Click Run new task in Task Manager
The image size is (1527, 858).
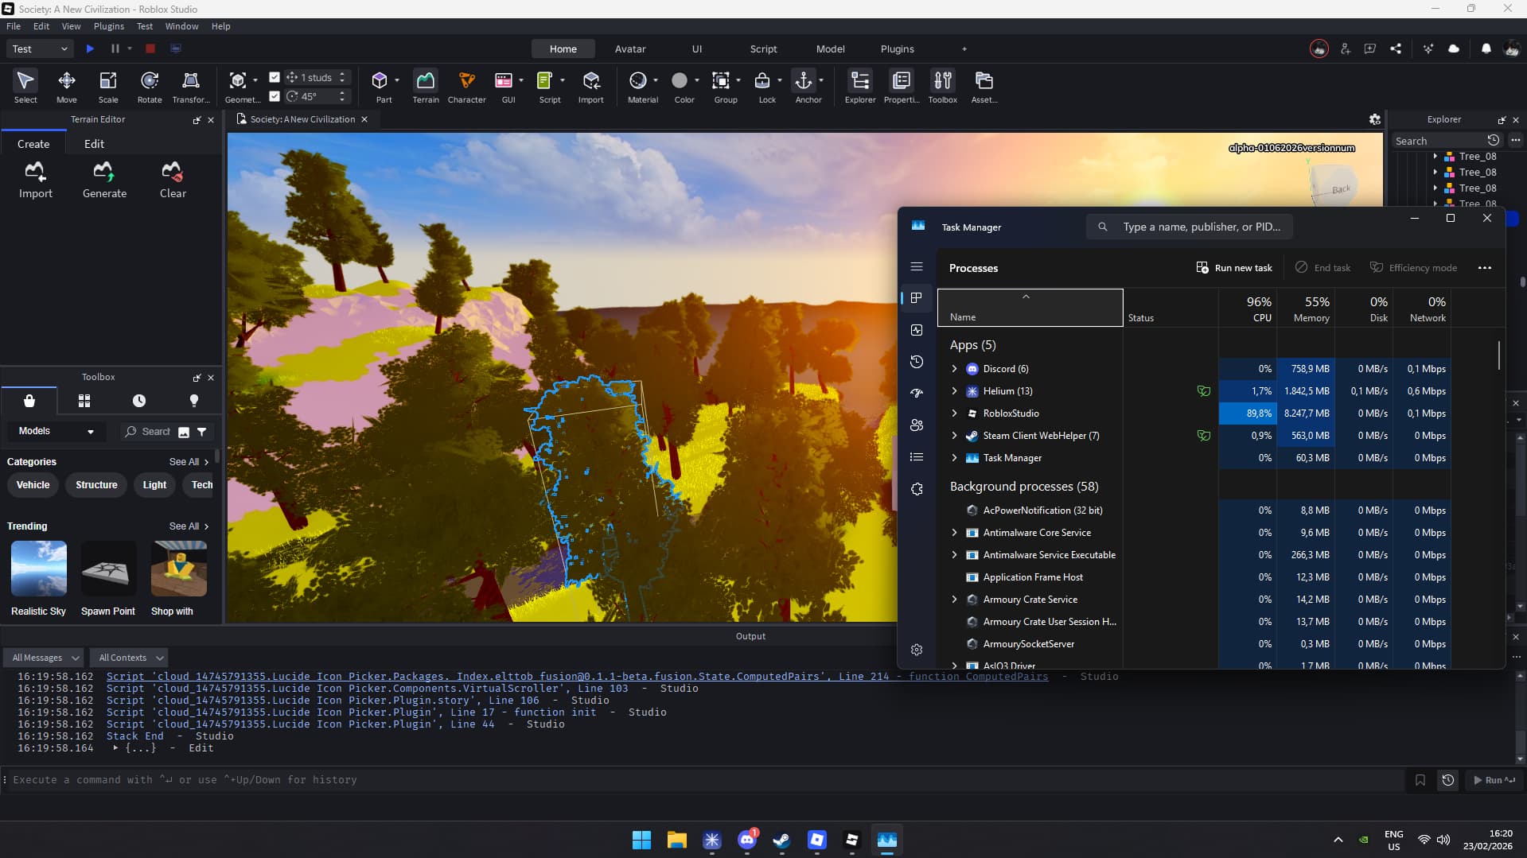(1234, 268)
